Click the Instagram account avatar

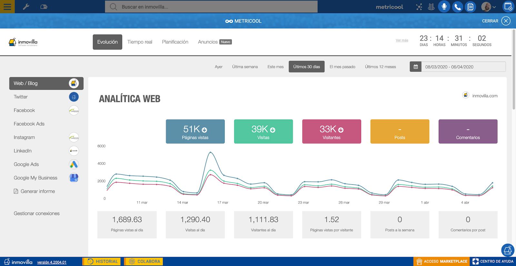74,138
